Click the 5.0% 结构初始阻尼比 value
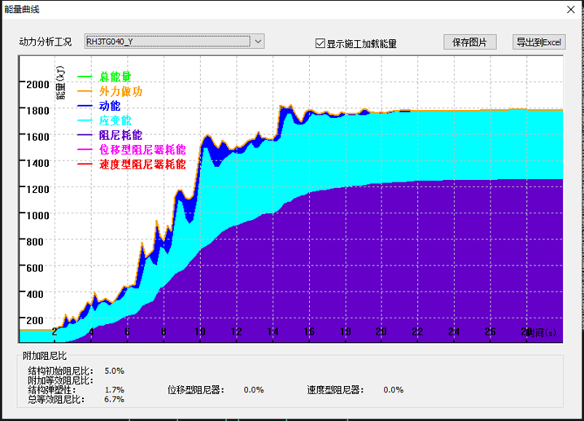584x421 pixels. pyautogui.click(x=115, y=371)
